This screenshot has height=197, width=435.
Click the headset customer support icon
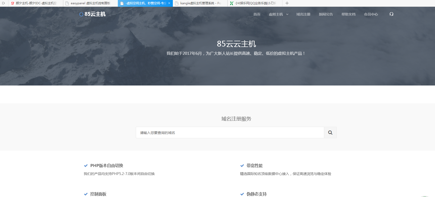click(391, 14)
